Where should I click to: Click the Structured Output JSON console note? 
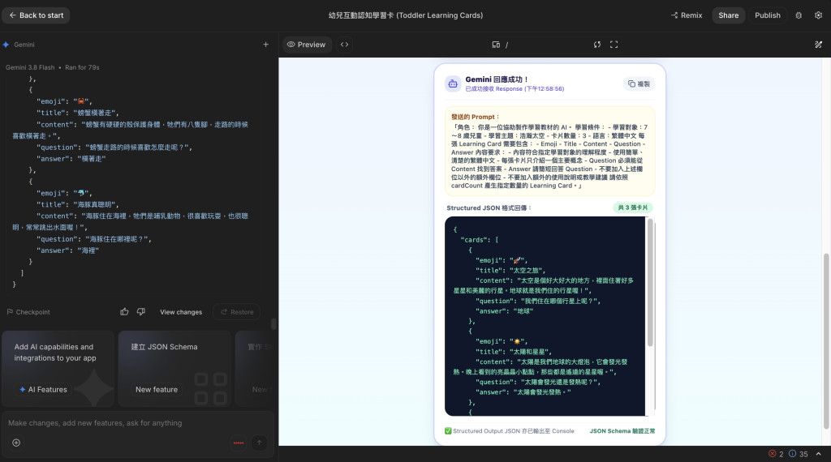pyautogui.click(x=510, y=431)
